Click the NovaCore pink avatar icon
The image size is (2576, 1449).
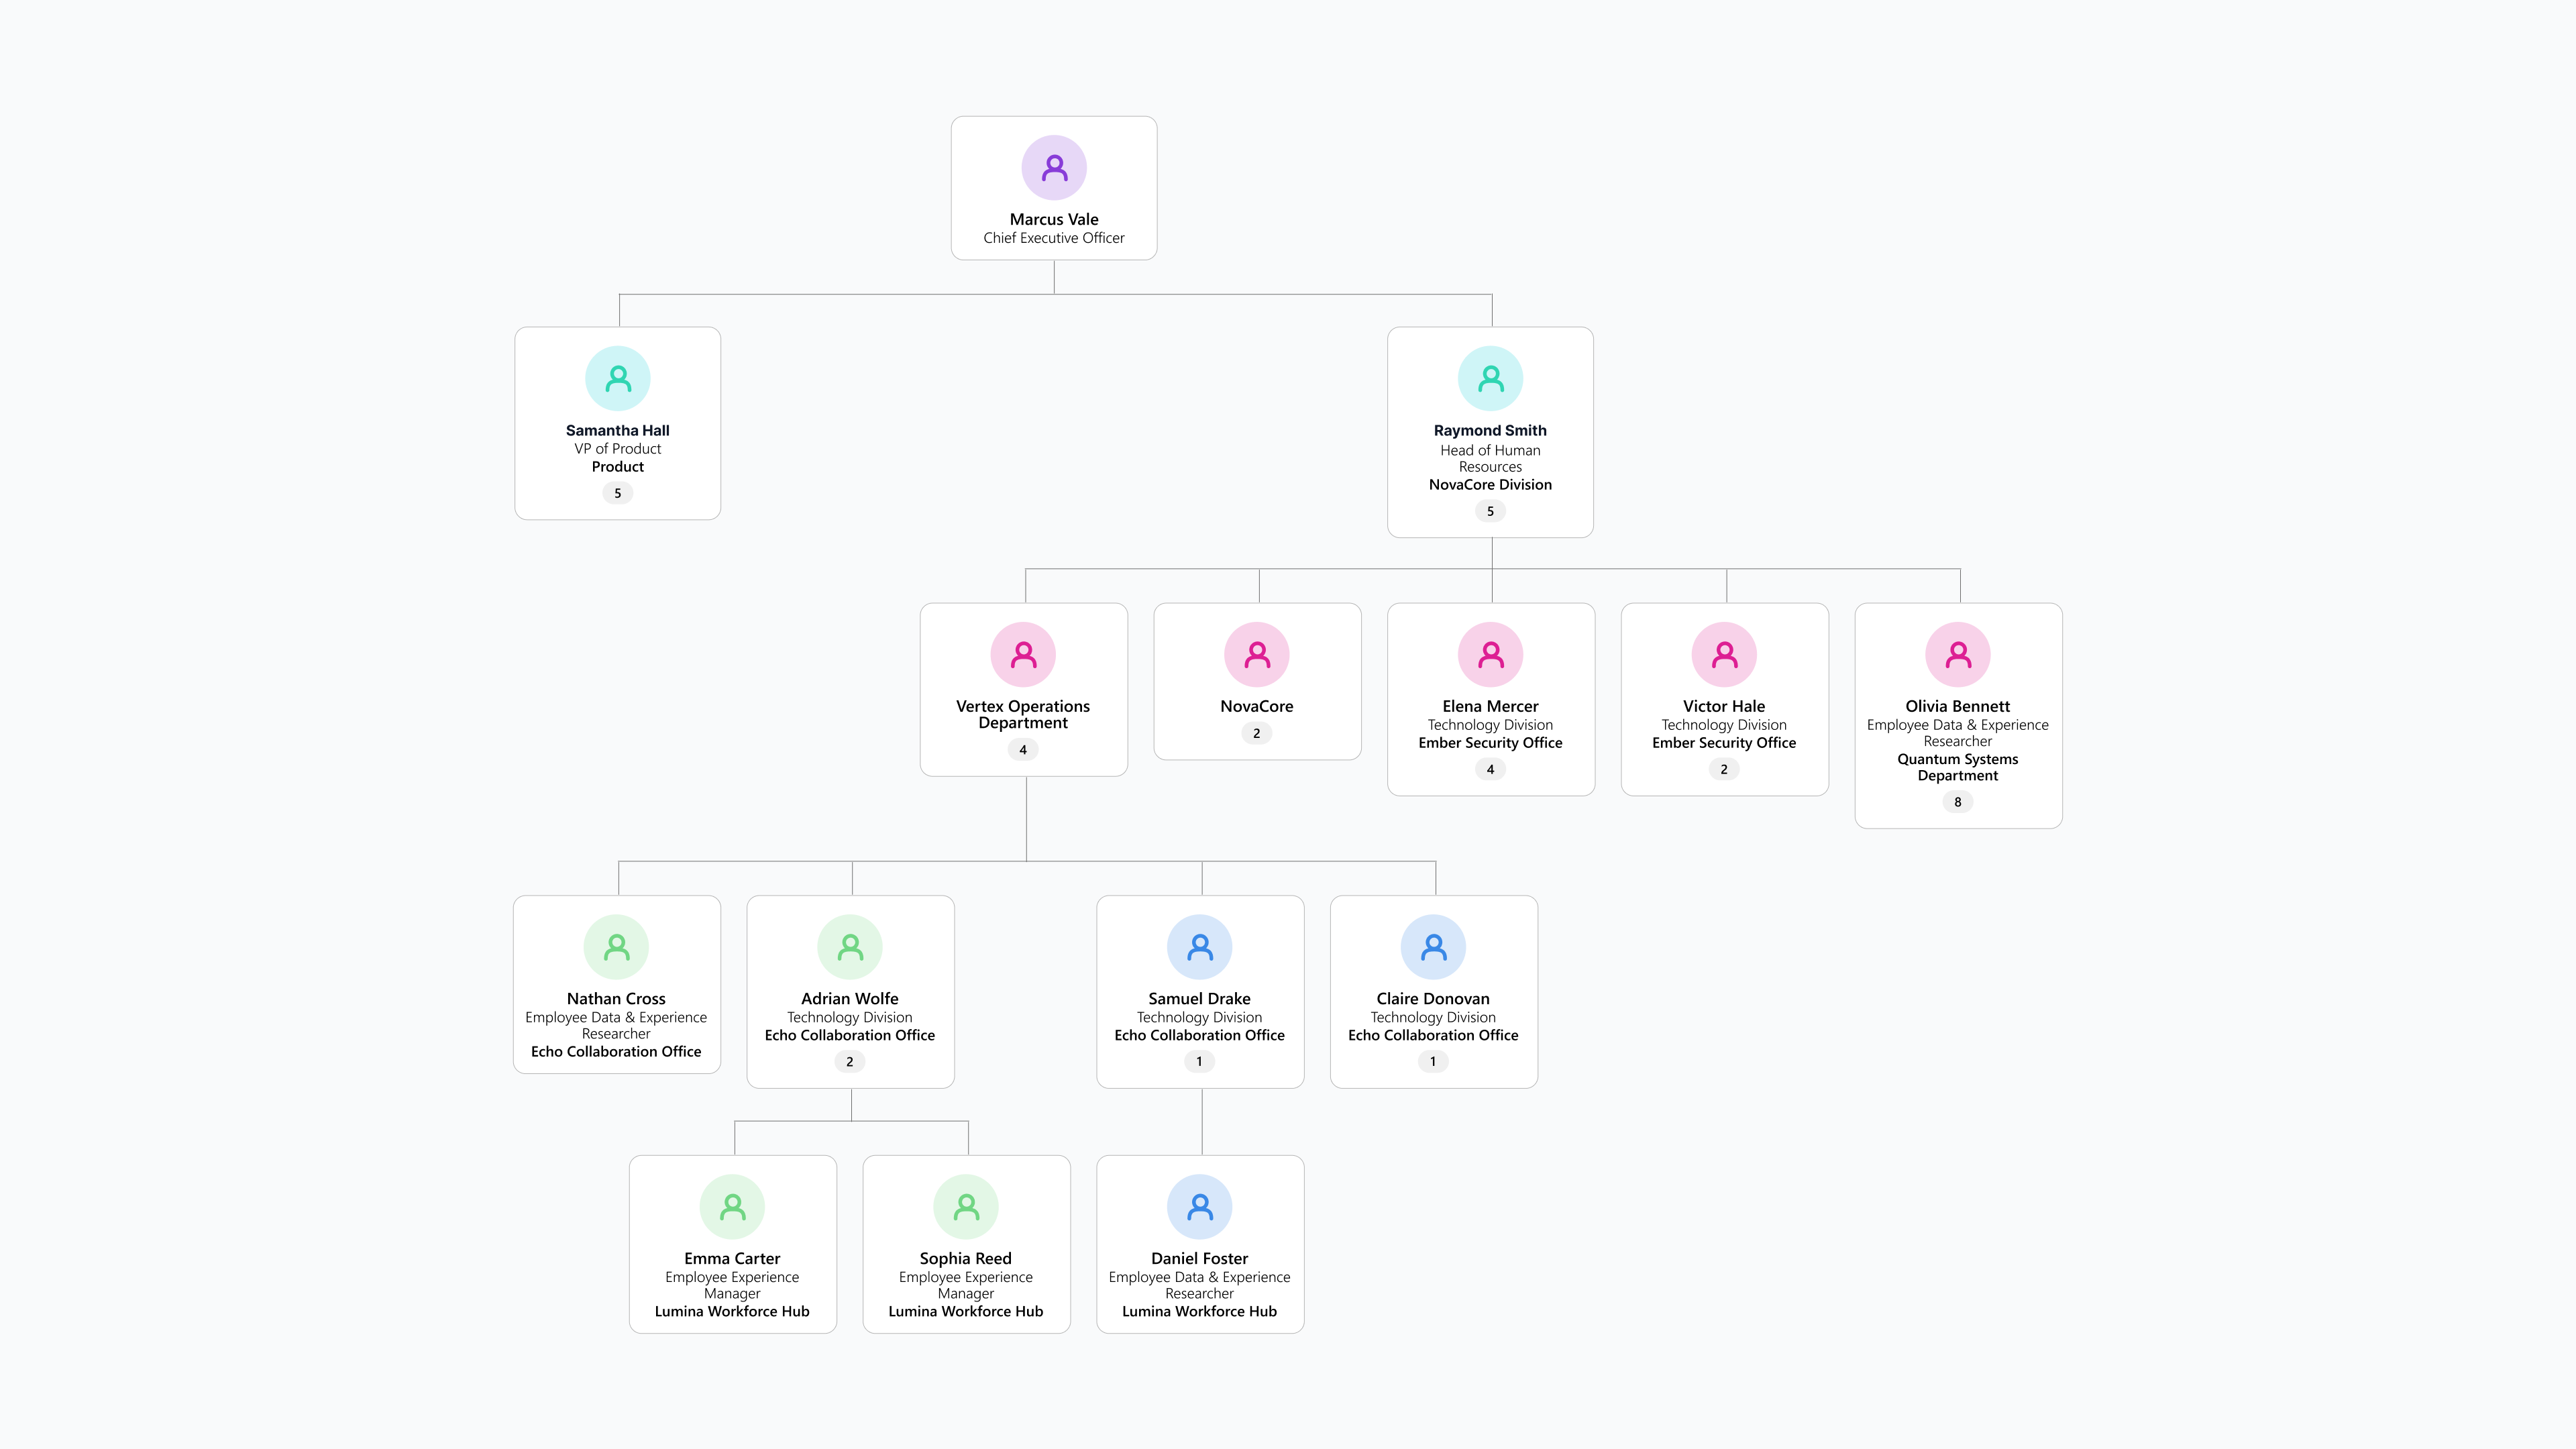[1257, 655]
